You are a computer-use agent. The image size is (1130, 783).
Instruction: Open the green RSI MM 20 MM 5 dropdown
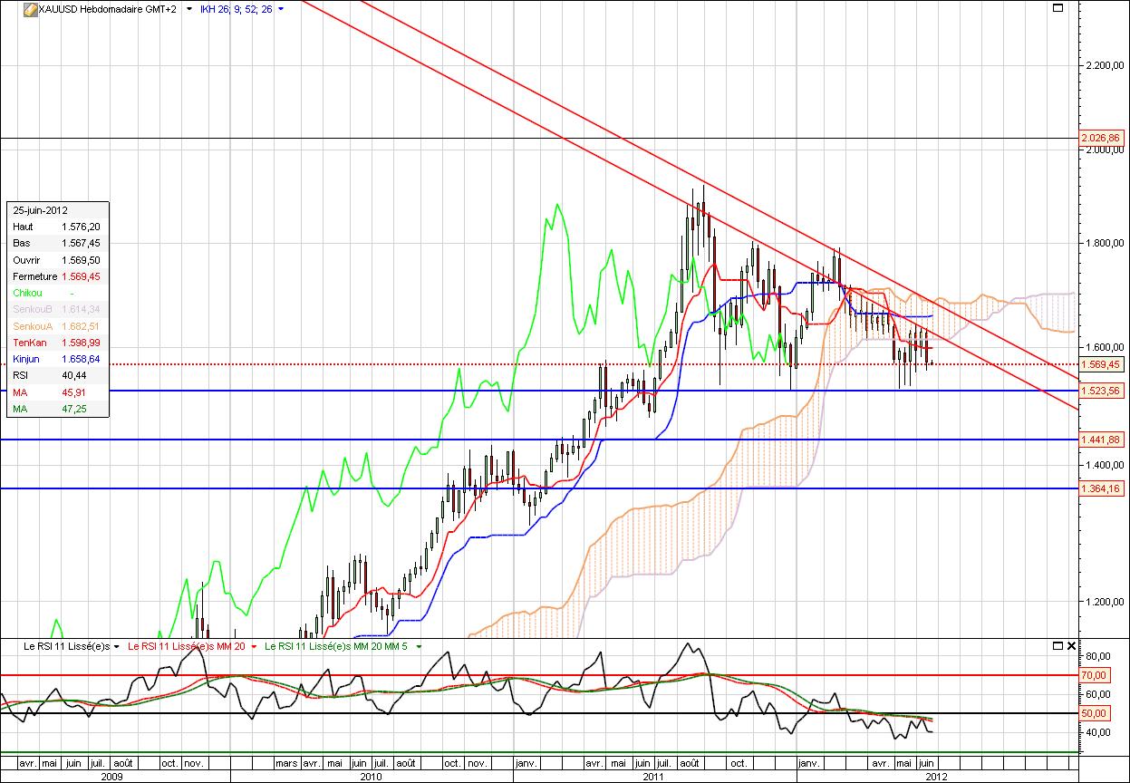tap(419, 646)
